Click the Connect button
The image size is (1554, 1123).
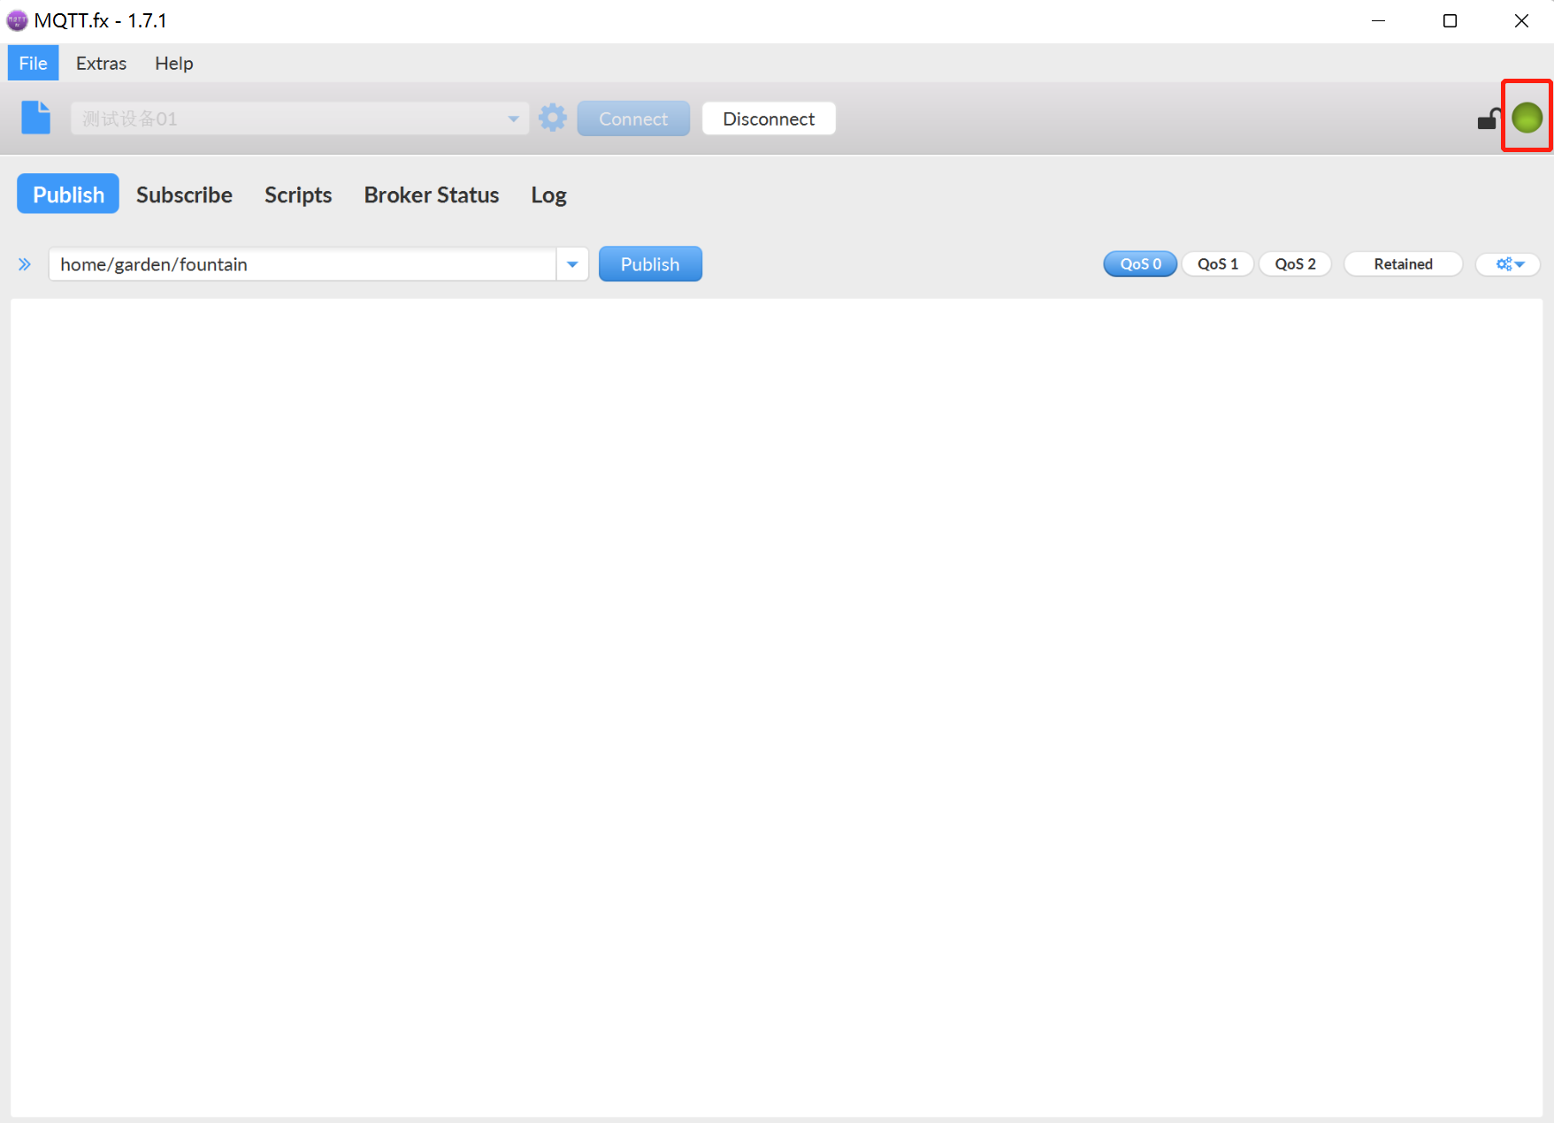coord(633,118)
